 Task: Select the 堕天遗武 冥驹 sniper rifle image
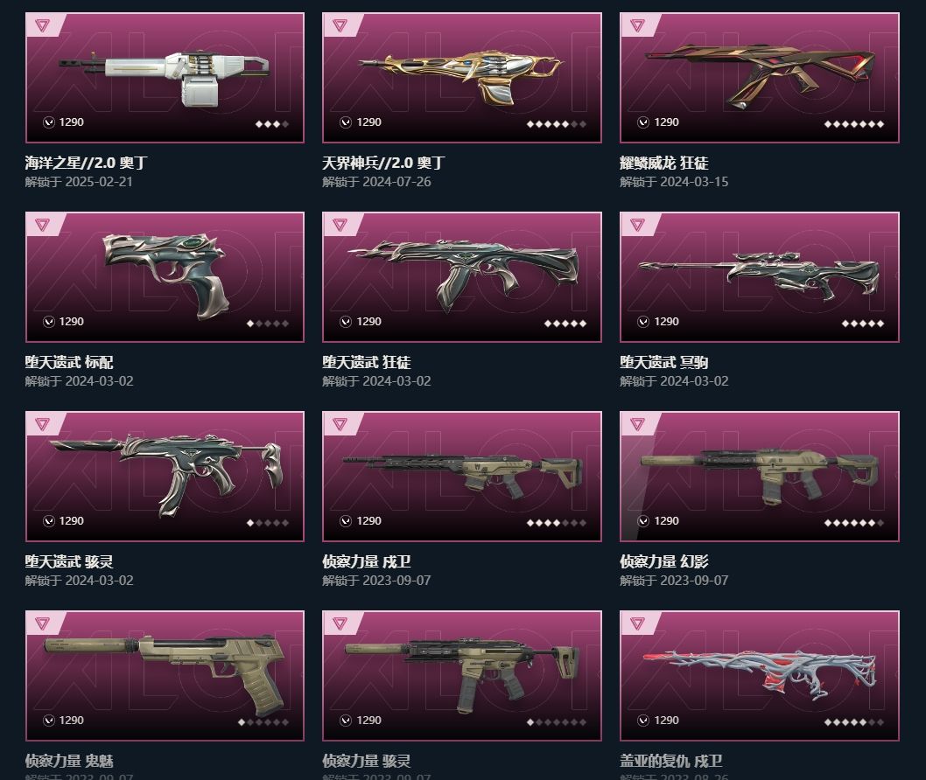tap(759, 275)
